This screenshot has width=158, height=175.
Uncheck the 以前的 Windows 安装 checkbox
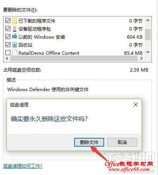click(x=8, y=37)
